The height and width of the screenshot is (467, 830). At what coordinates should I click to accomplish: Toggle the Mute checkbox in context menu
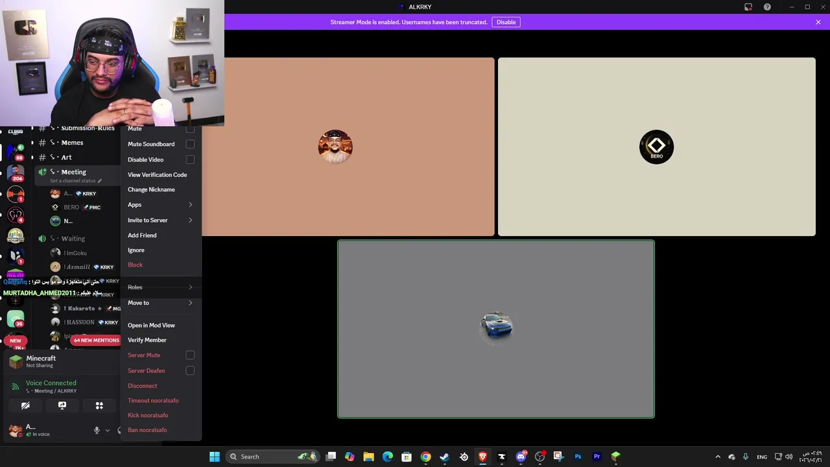pyautogui.click(x=190, y=128)
